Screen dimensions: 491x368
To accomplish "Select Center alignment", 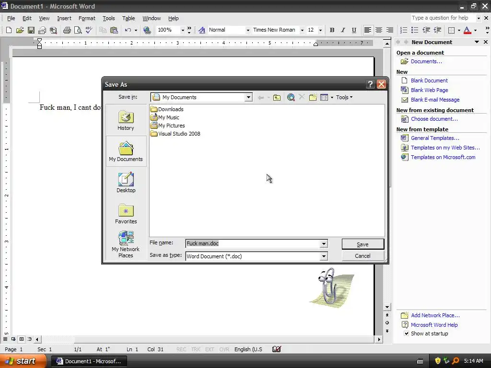I will point(379,30).
